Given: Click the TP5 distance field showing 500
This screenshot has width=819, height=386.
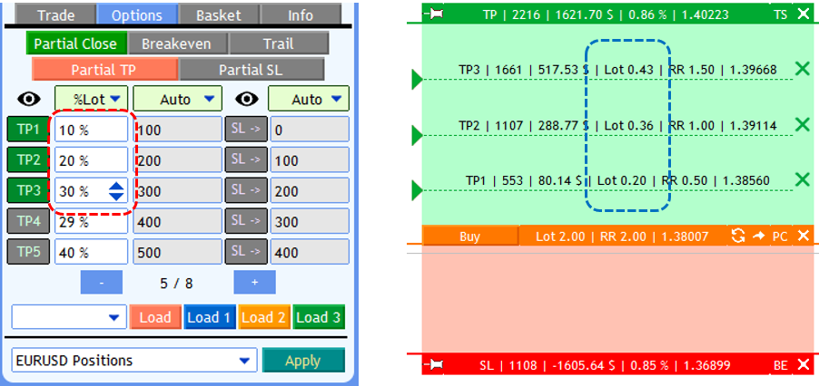Looking at the screenshot, I should click(178, 252).
